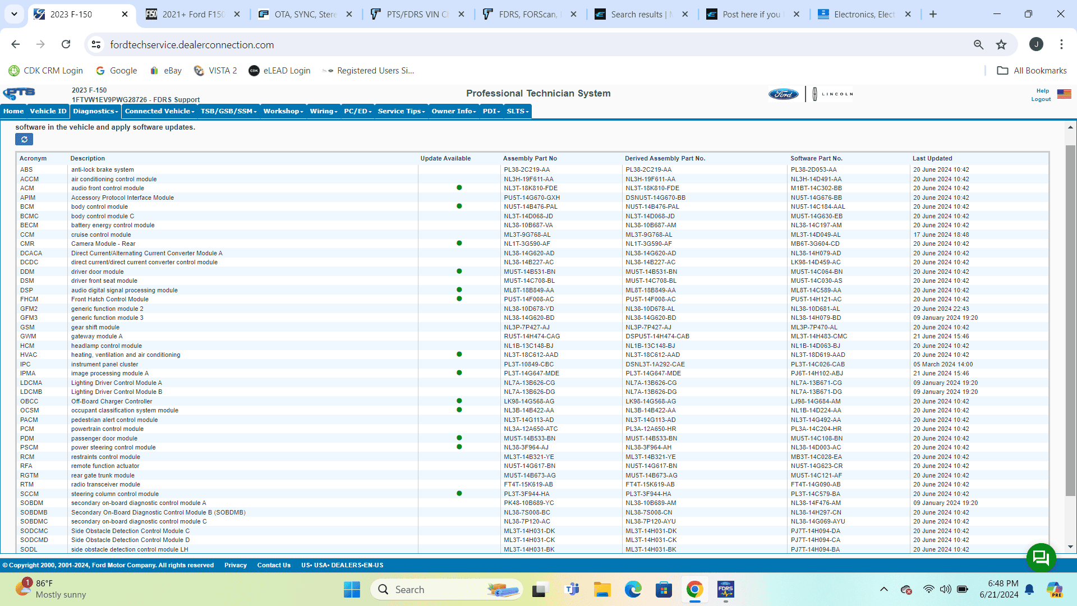This screenshot has height=606, width=1077.
Task: Click the vertical page scrollbar thumb
Action: [1070, 320]
